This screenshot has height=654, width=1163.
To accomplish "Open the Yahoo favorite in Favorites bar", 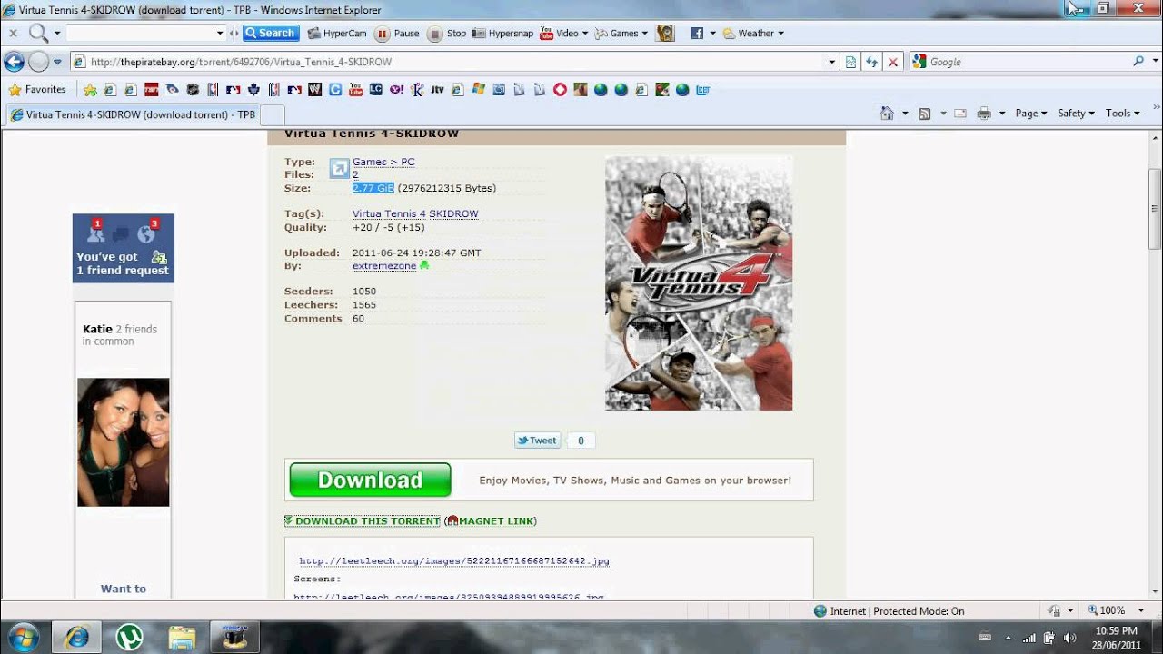I will [396, 90].
